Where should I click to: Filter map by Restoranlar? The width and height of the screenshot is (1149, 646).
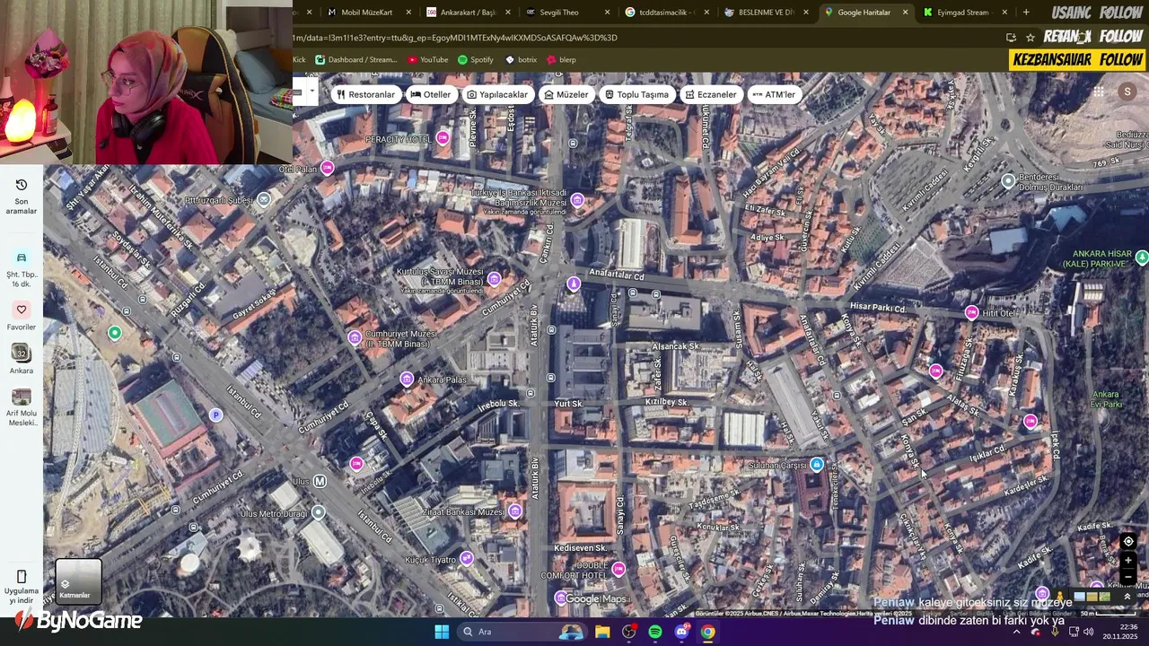[365, 94]
